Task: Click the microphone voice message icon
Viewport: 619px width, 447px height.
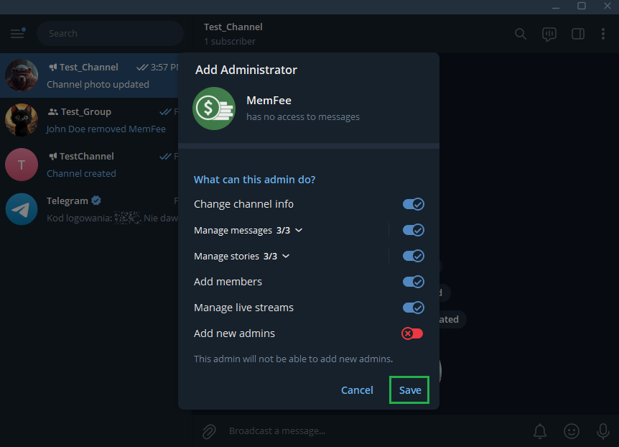Action: coord(602,431)
